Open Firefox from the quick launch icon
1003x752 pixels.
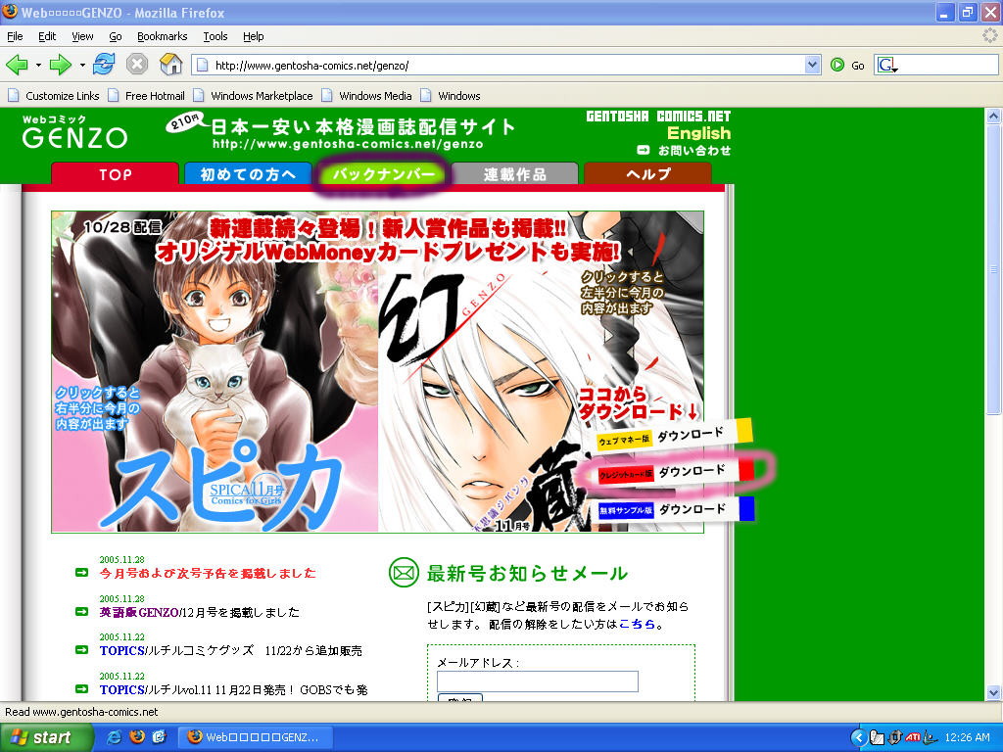(x=137, y=736)
